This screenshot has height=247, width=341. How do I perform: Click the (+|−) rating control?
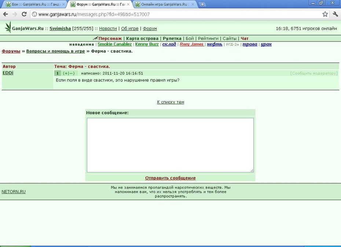click(x=69, y=73)
